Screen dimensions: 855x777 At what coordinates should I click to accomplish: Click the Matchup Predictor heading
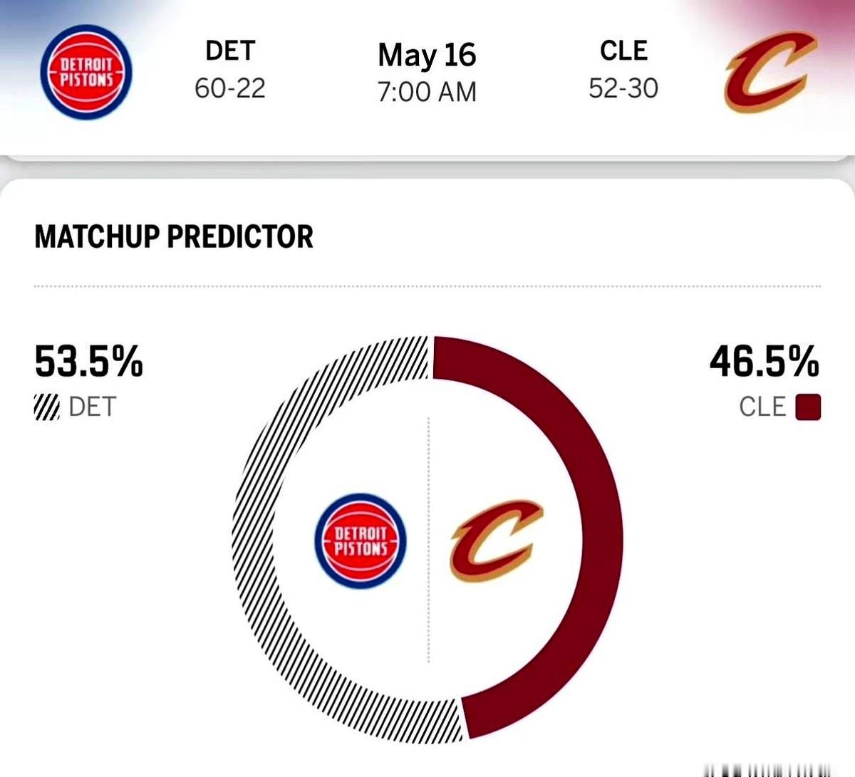174,236
